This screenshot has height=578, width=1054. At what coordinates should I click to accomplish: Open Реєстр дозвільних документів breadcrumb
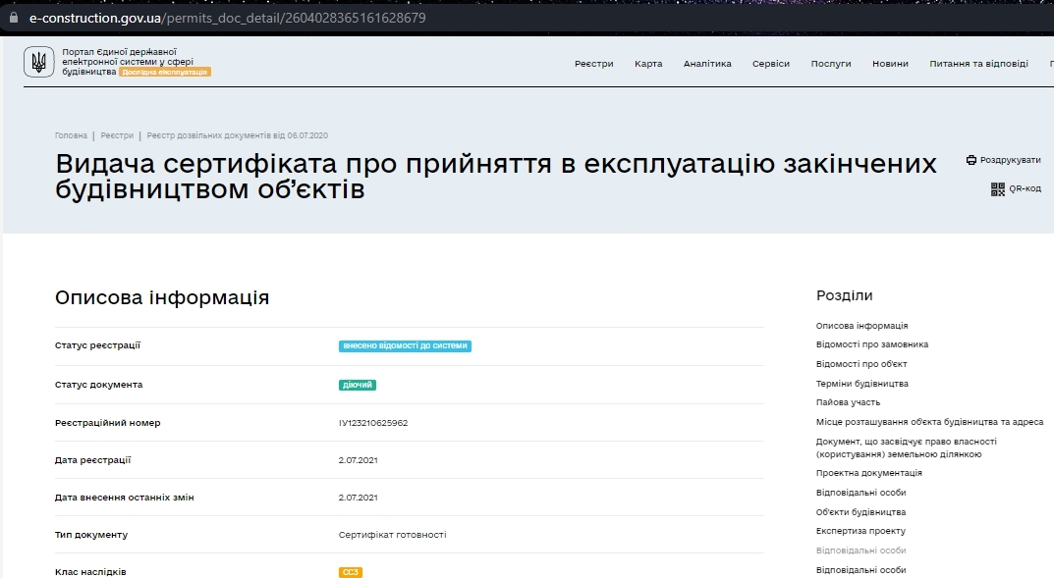pyautogui.click(x=238, y=135)
